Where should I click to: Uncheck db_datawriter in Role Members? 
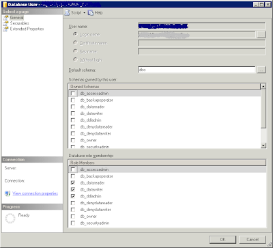tap(73, 189)
